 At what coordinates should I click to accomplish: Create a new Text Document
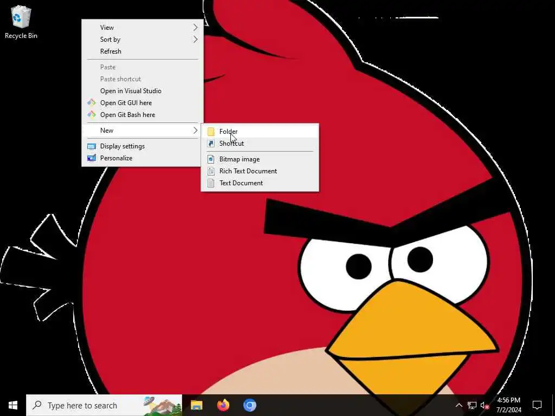point(260,183)
